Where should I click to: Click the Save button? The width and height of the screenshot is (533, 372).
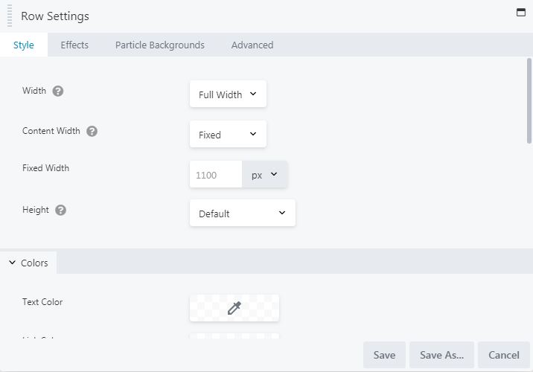tap(384, 355)
